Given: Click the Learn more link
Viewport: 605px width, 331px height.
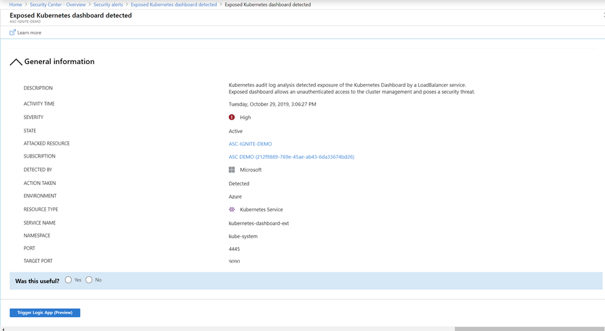Looking at the screenshot, I should click(29, 33).
